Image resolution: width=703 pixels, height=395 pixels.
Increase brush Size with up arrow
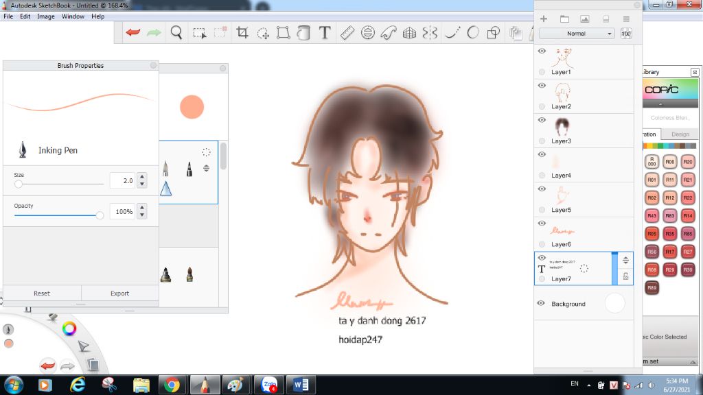point(142,177)
